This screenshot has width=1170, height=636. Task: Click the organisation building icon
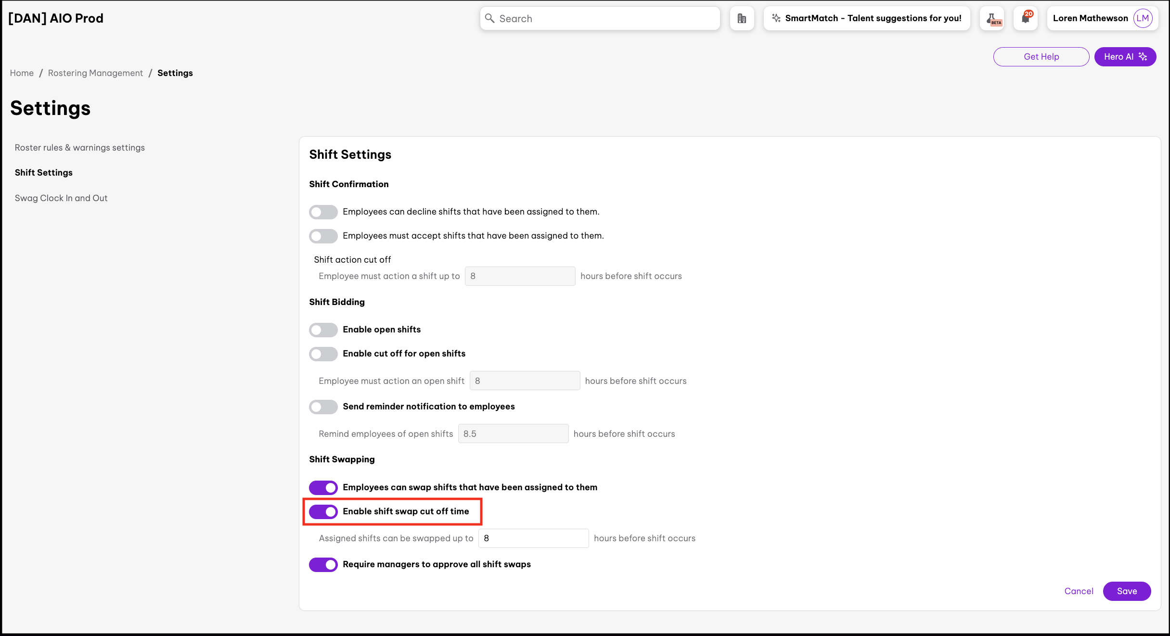[x=742, y=18]
